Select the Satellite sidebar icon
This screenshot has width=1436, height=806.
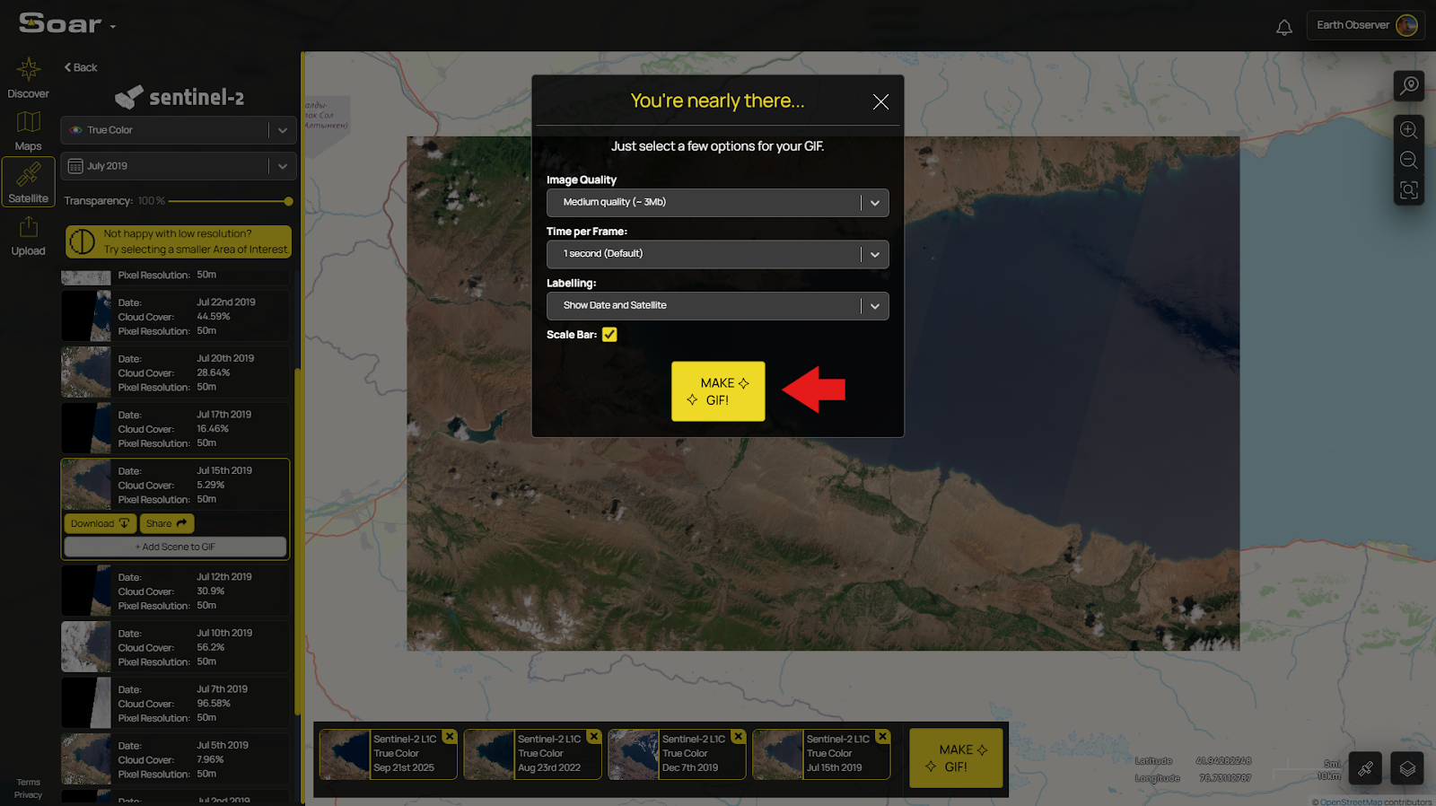coord(28,182)
